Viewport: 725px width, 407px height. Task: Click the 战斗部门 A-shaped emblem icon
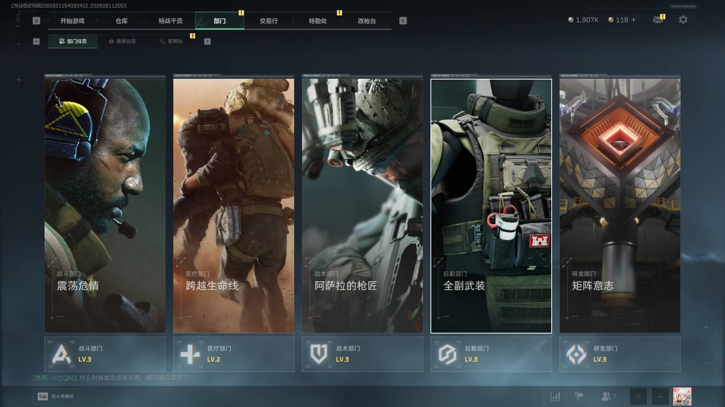62,354
